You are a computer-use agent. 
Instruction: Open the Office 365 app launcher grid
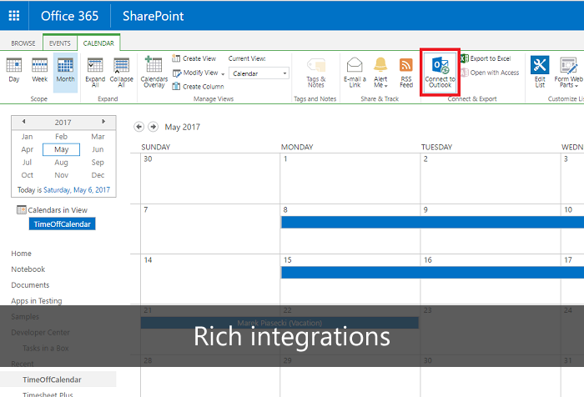coord(14,16)
